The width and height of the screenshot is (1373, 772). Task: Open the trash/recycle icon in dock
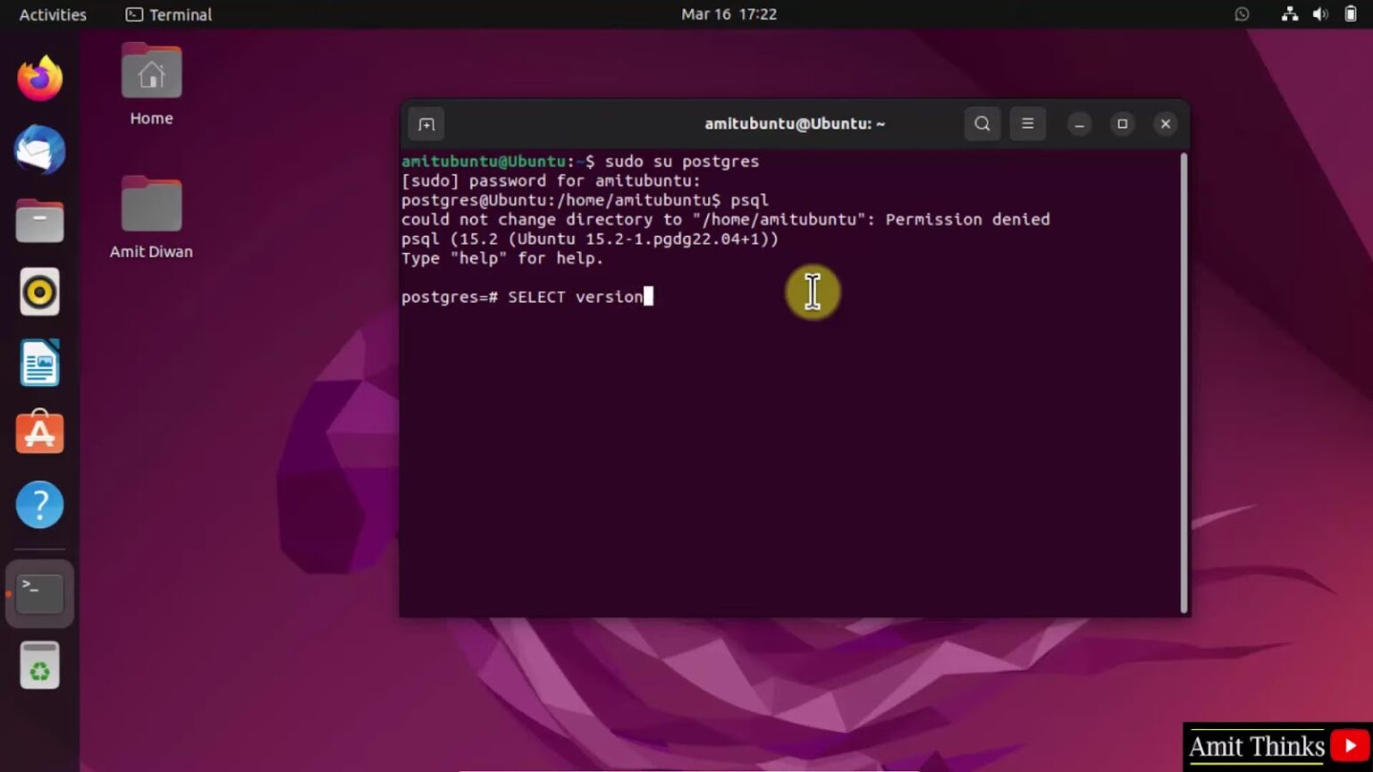[x=39, y=665]
